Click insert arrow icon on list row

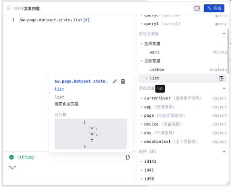(221, 78)
